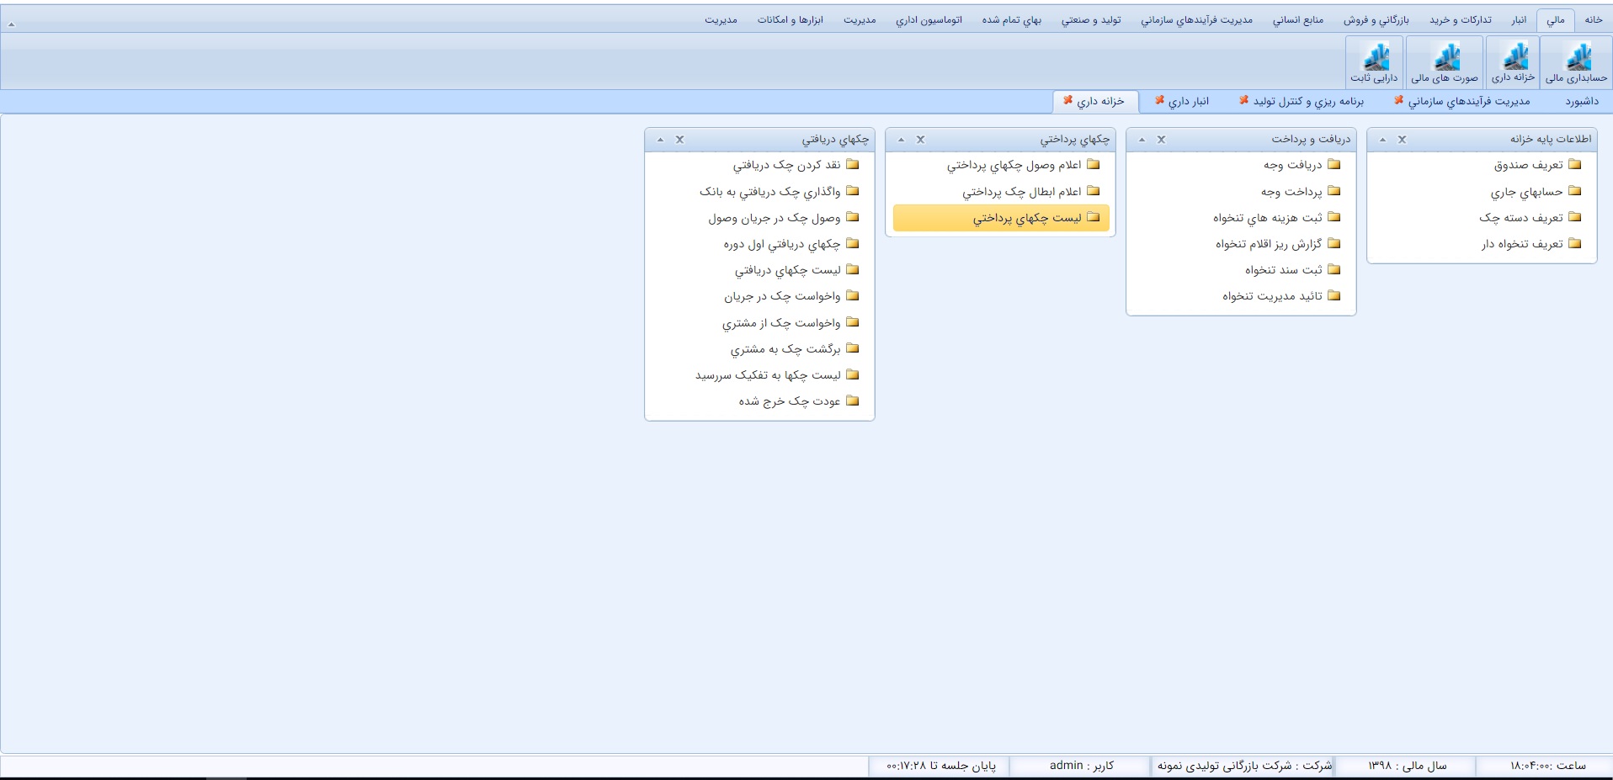
Task: Click folder icon beside ثبت سند تنخواه
Action: coord(1334,269)
